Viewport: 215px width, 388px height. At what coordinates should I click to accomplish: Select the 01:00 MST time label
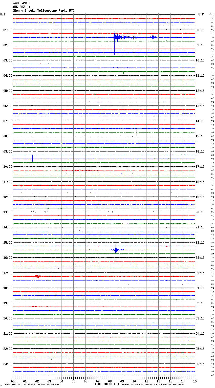point(8,30)
